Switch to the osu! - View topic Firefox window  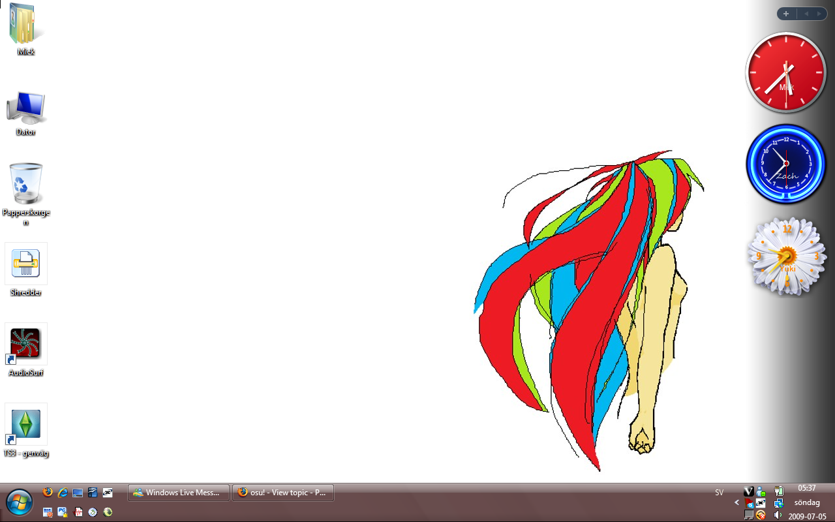283,493
